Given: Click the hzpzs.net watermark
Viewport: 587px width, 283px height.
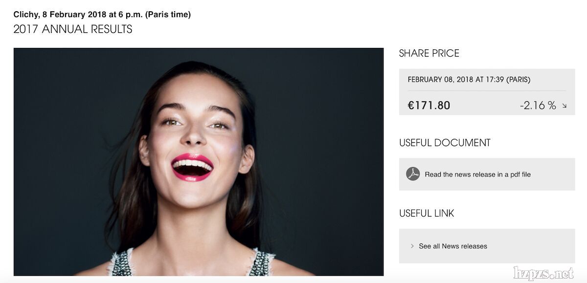Looking at the screenshot, I should [x=543, y=273].
